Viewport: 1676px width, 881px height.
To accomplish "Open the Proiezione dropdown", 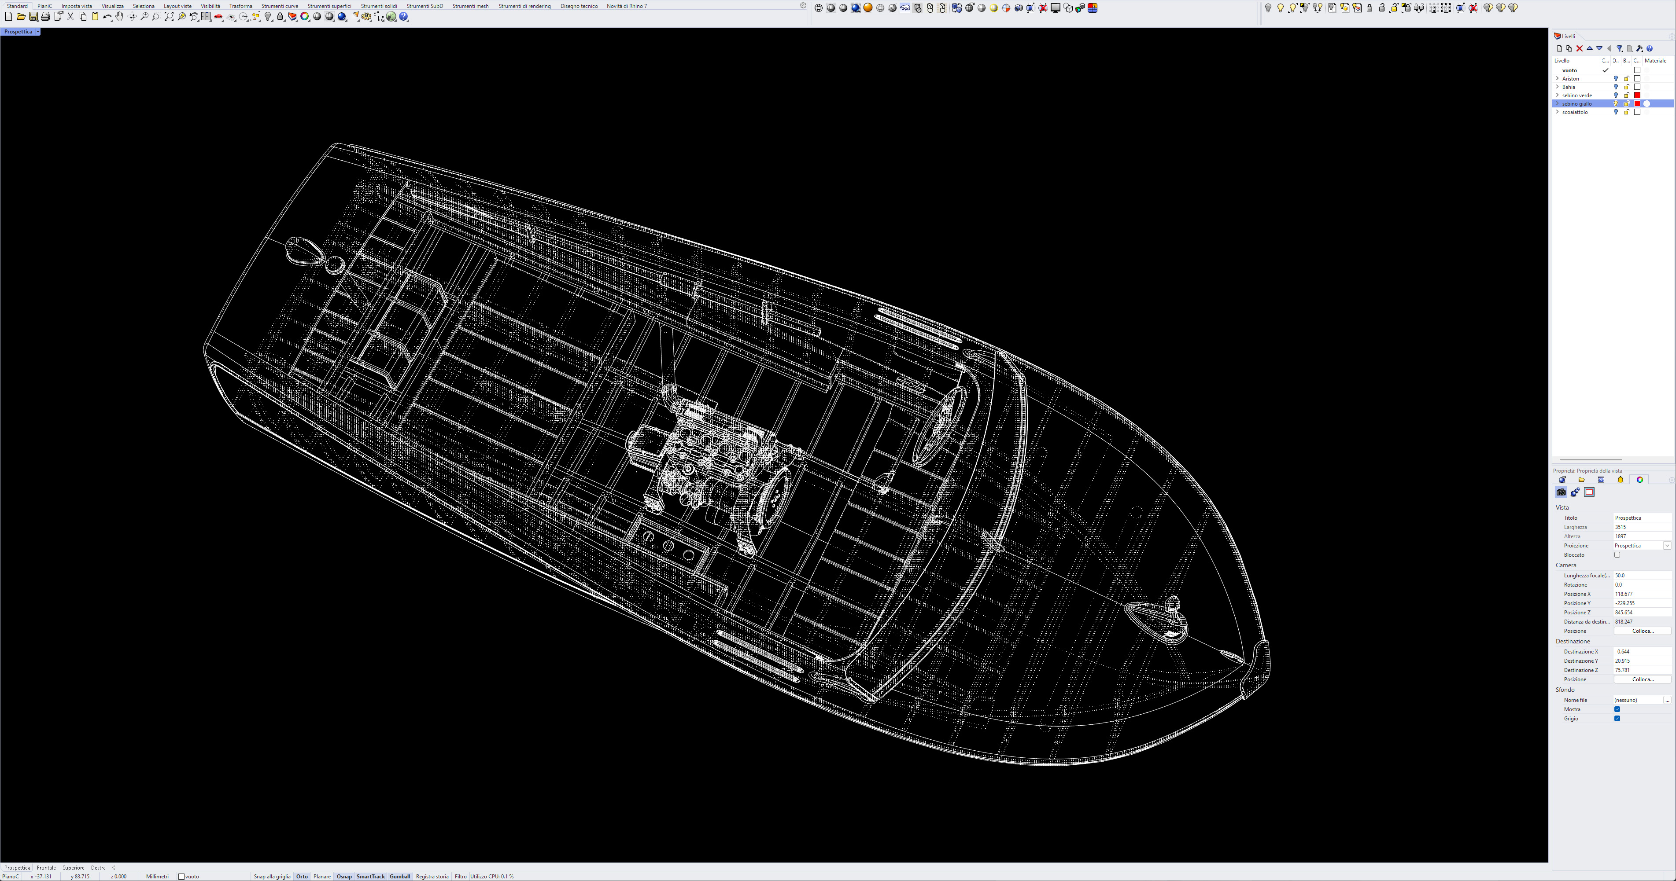I will [1667, 546].
